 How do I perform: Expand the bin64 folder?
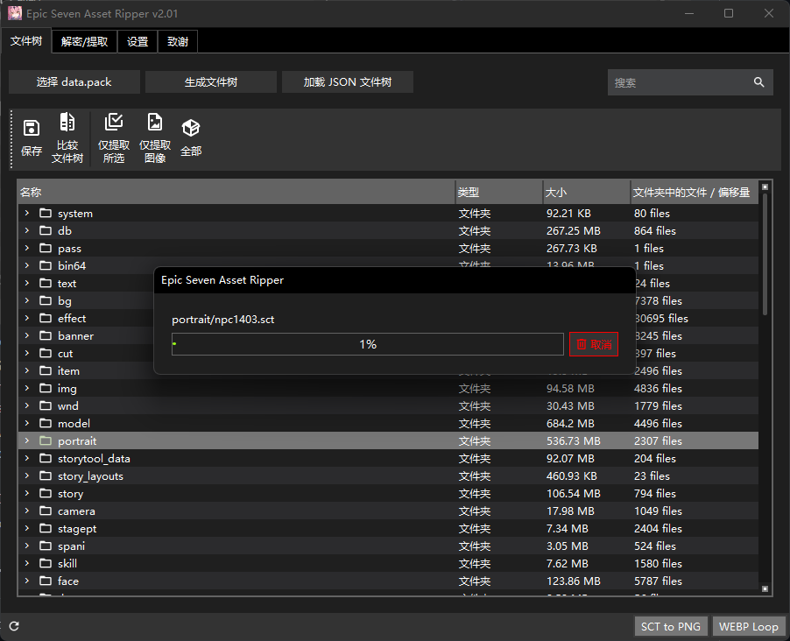pyautogui.click(x=26, y=265)
